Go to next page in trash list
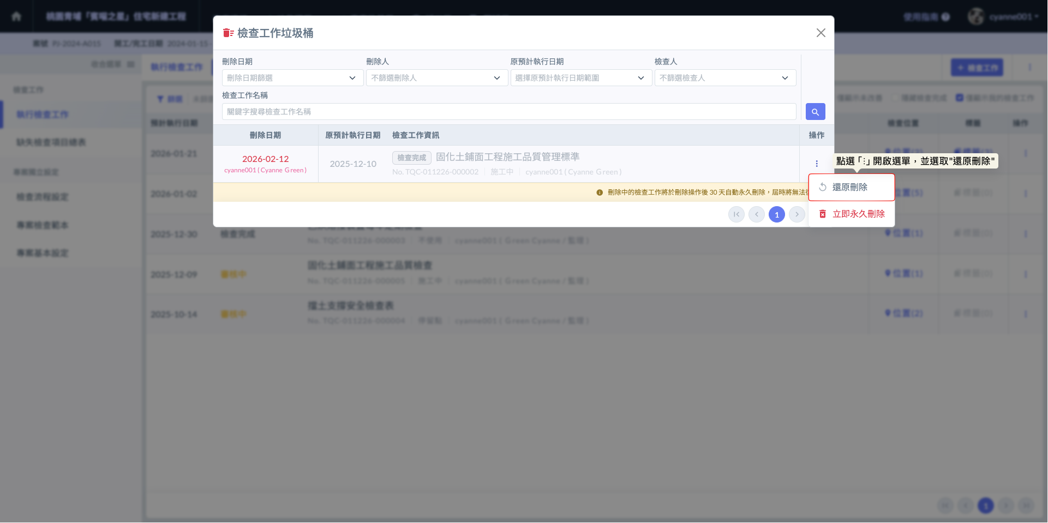 pos(797,214)
